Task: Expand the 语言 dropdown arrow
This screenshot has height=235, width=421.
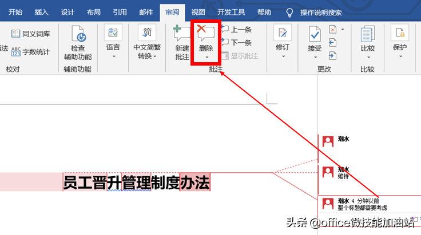Action: tap(114, 56)
